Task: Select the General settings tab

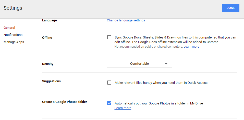Action: point(9,28)
